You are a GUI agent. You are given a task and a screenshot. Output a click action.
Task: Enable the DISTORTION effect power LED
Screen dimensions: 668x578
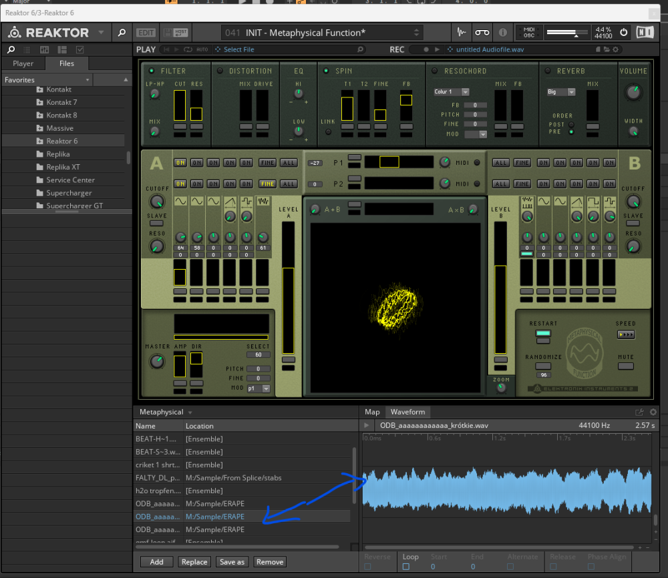click(x=220, y=71)
